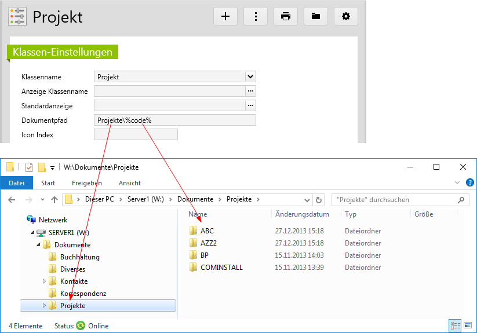Open the Klassenname dropdown
The width and height of the screenshot is (477, 333).
(250, 76)
